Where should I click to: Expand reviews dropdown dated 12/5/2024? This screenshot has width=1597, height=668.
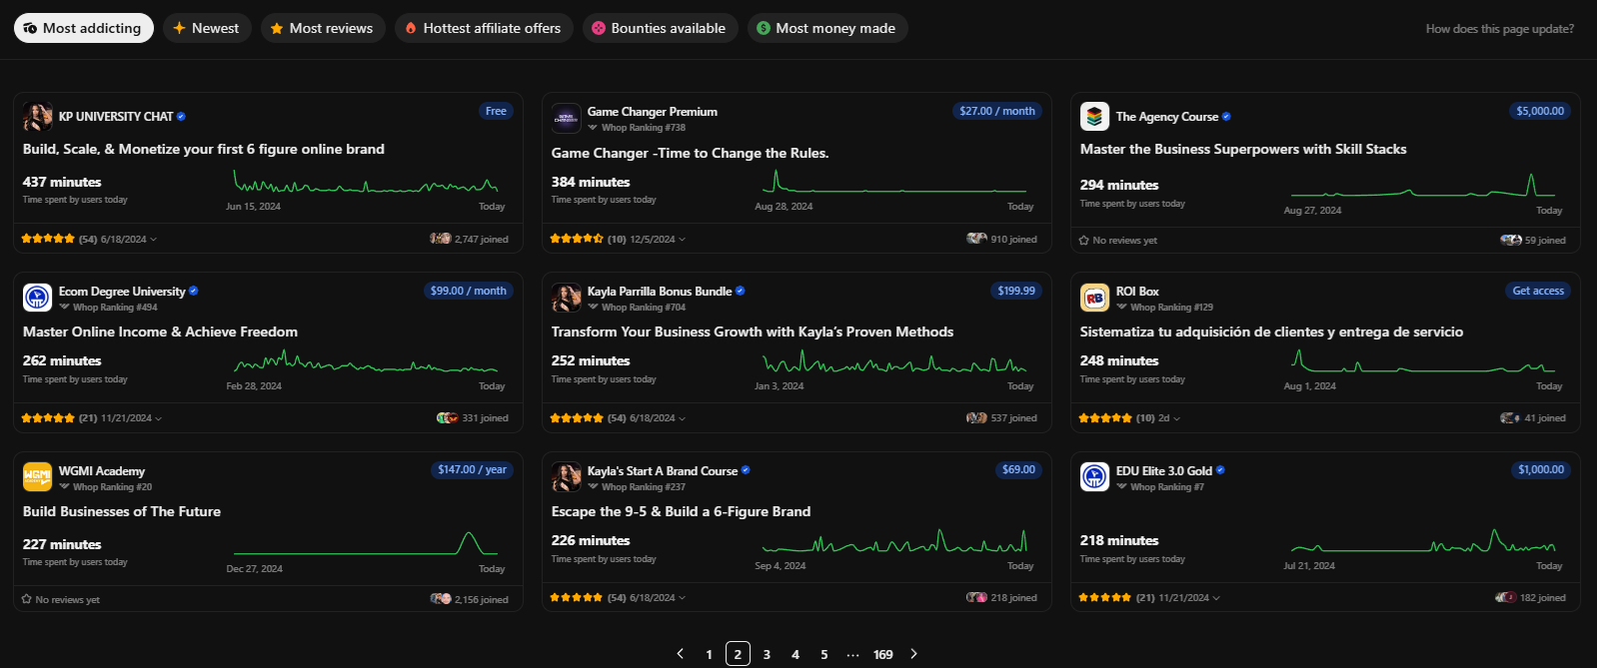(682, 240)
